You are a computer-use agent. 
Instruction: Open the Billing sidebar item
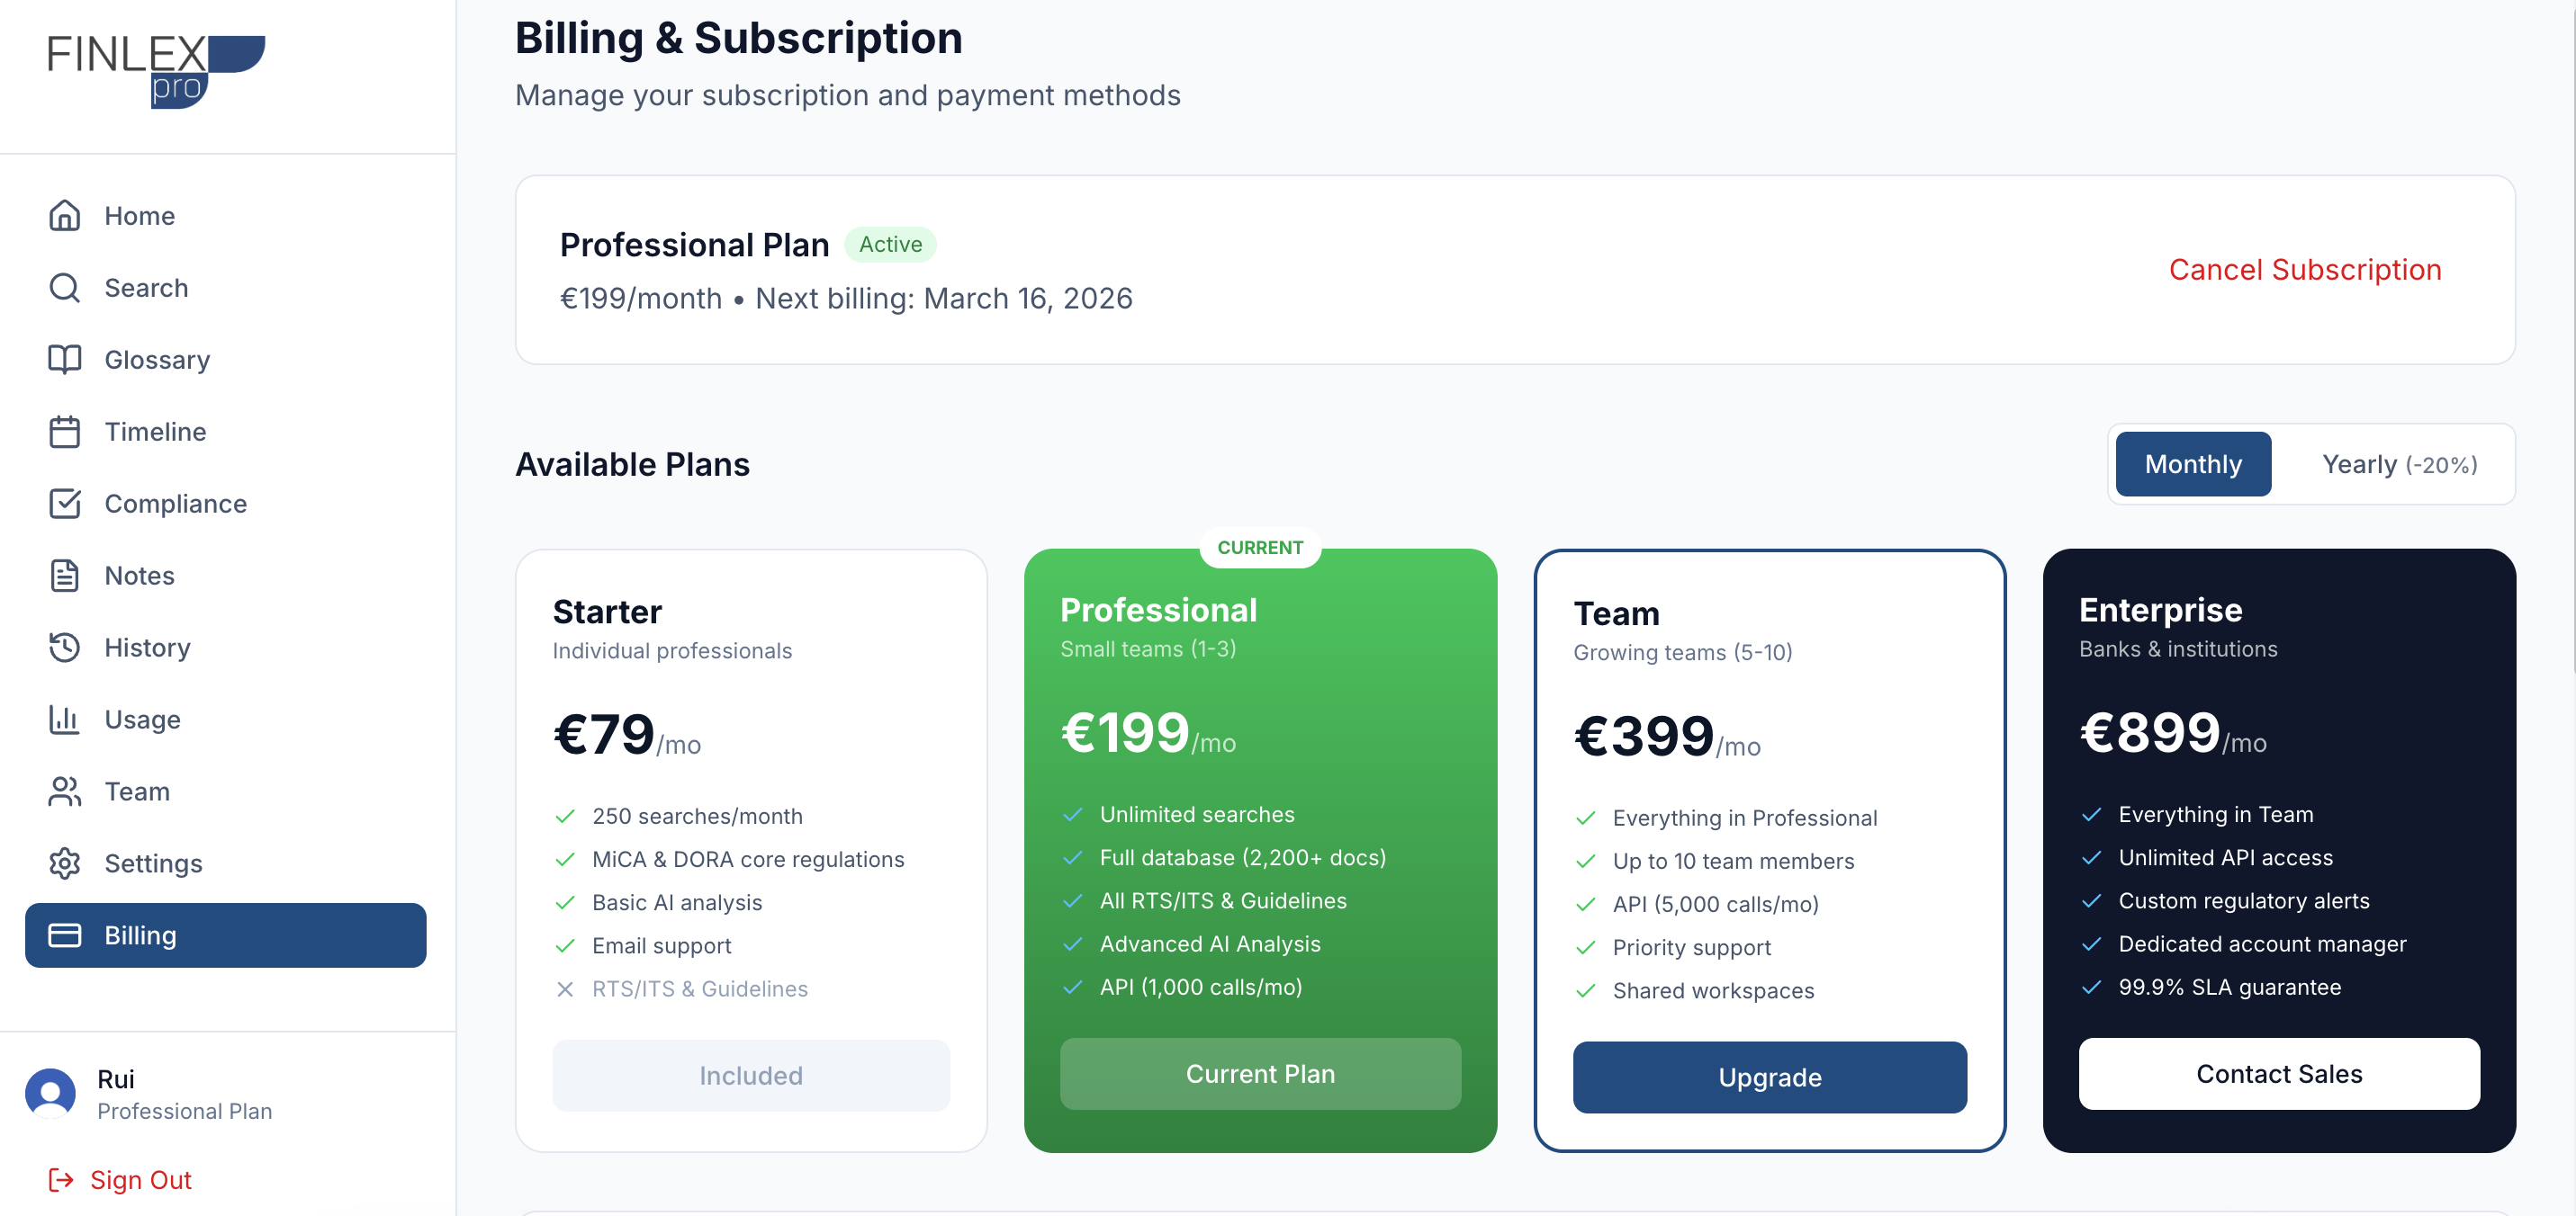(x=226, y=935)
